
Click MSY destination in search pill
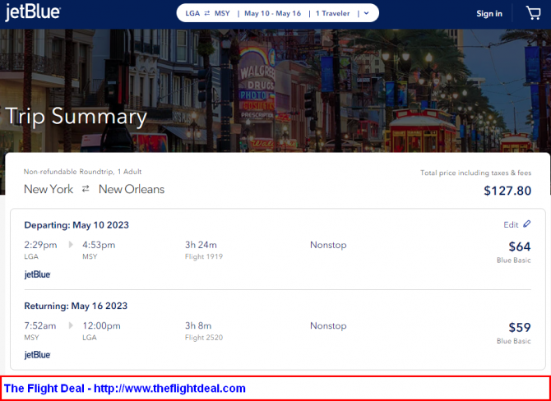222,13
